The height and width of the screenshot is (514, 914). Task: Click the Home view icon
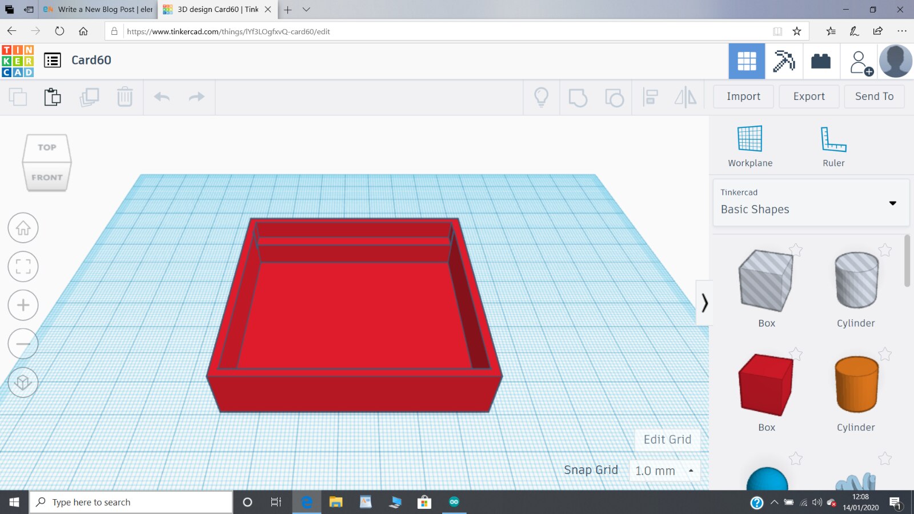click(23, 228)
